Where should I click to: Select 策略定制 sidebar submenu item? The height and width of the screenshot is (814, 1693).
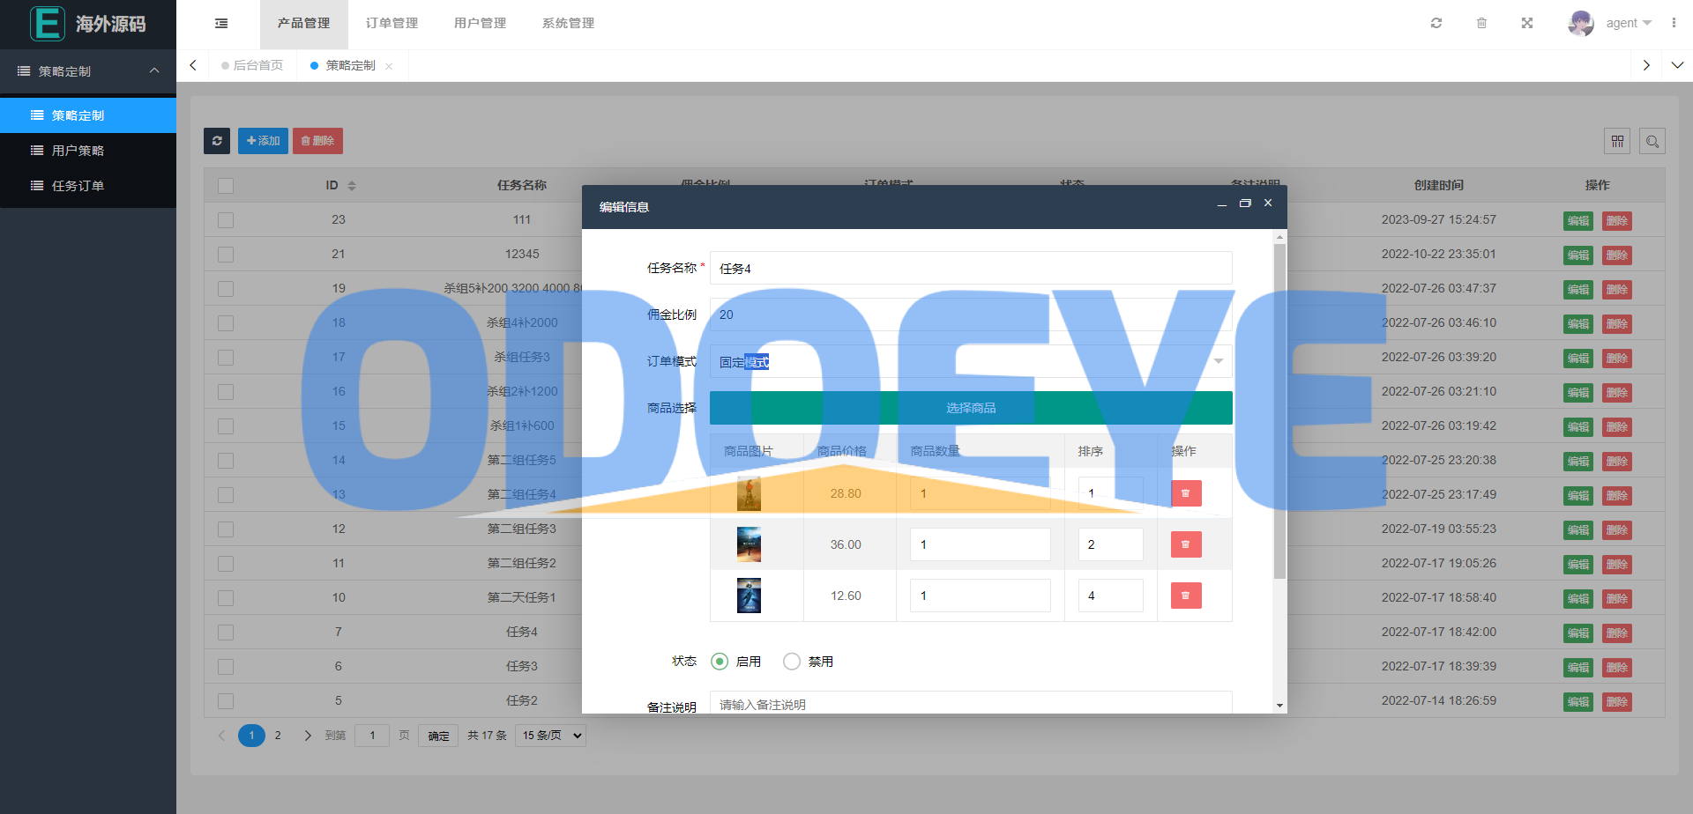[x=88, y=115]
